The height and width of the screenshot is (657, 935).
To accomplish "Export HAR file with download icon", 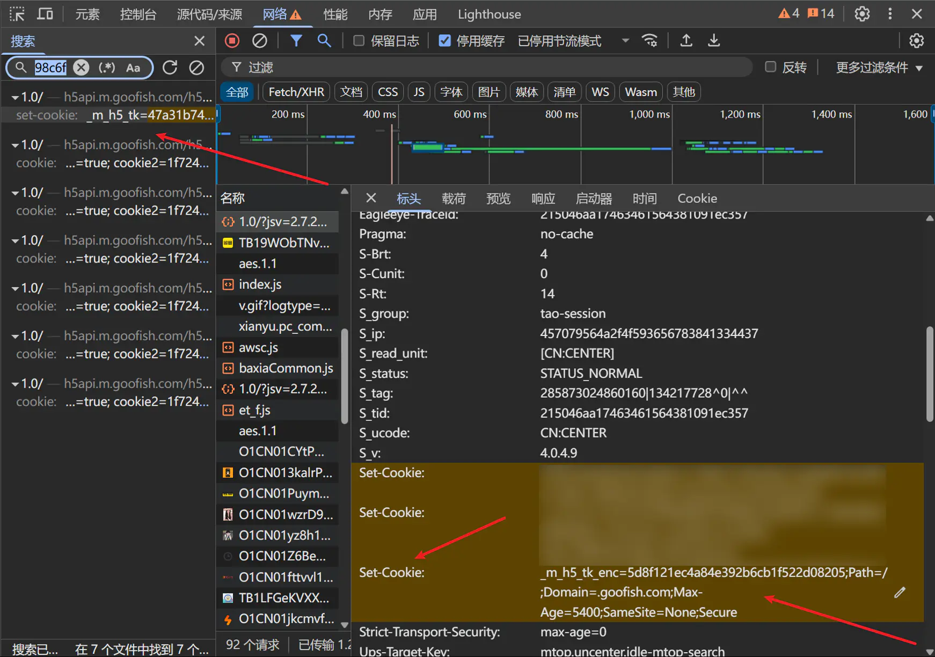I will coord(714,41).
